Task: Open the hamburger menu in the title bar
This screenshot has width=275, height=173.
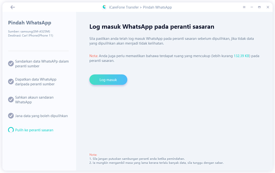Action: (x=244, y=7)
